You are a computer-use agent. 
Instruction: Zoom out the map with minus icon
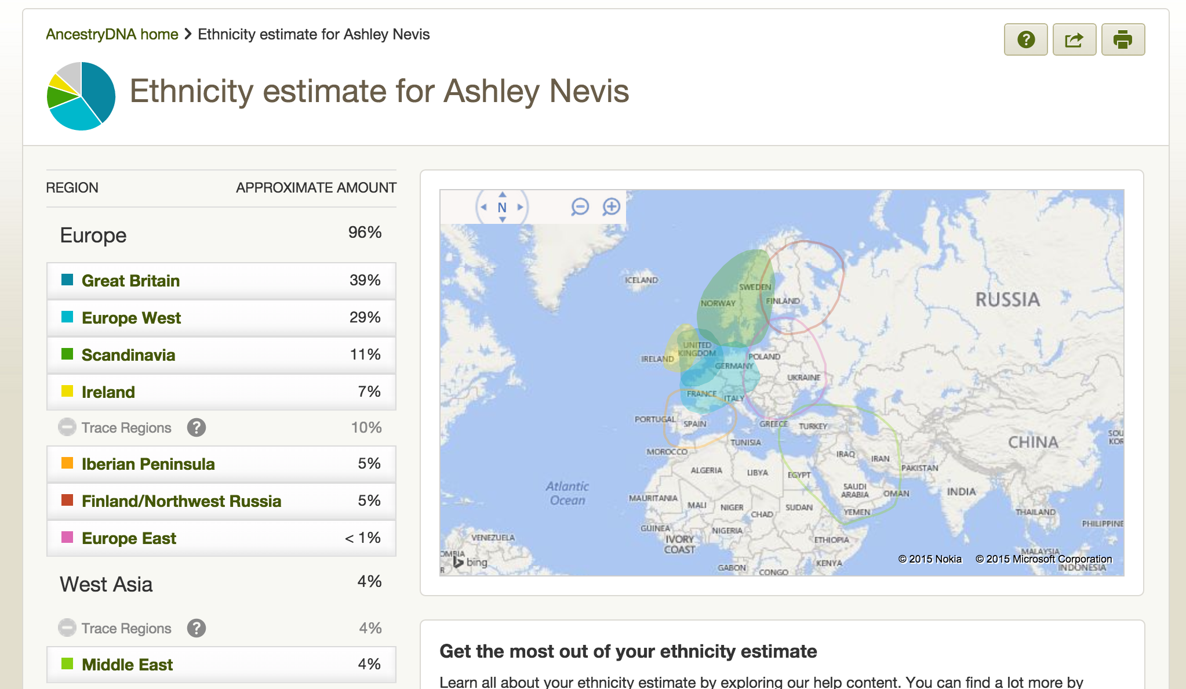[580, 206]
